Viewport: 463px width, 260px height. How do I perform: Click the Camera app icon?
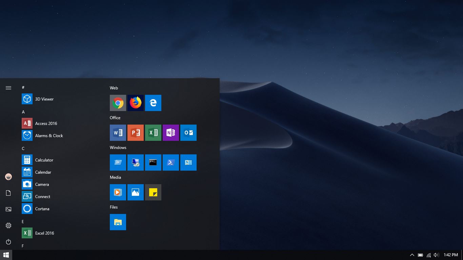[27, 184]
